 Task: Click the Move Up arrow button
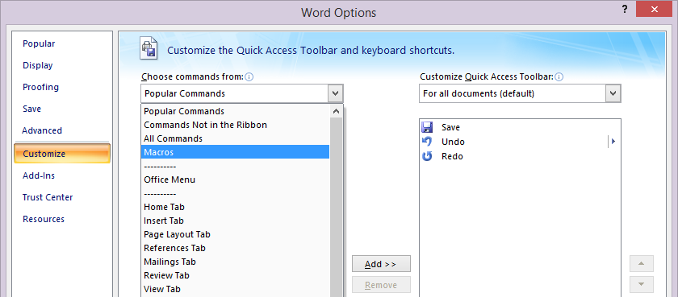point(642,263)
